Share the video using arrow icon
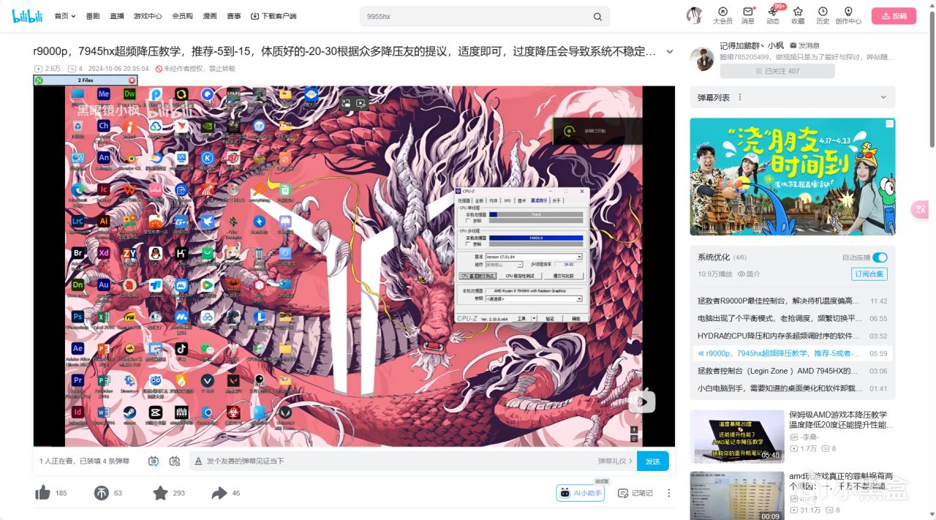Viewport: 936px width, 520px height. [x=219, y=493]
